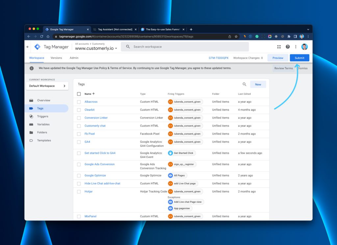Screen dimensions: 337x245
Task: Open the browser tab list chevron
Action: point(308,29)
